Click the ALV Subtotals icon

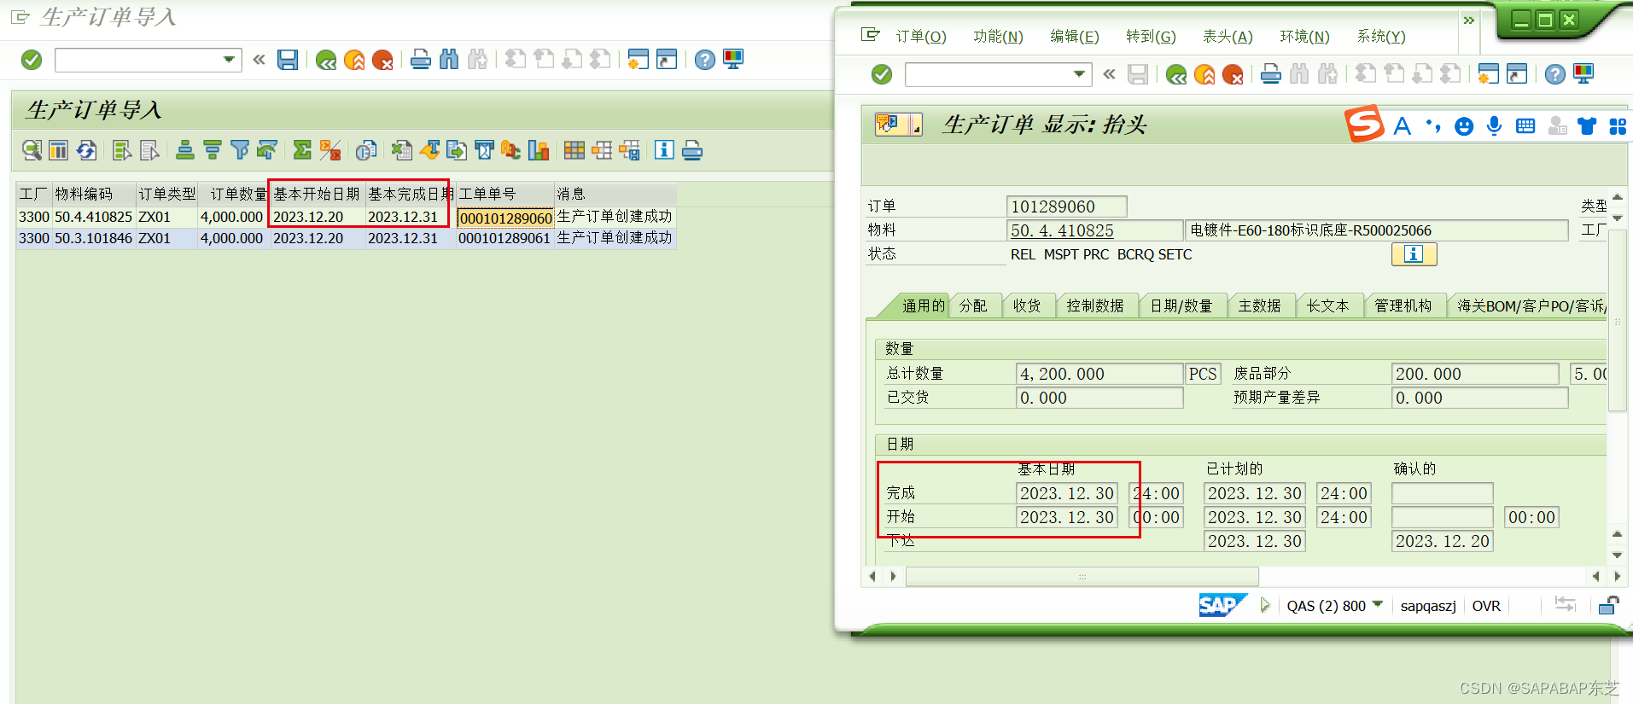point(330,151)
